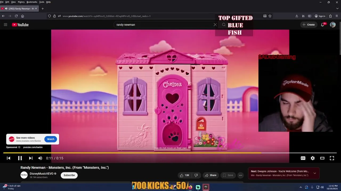Click the search magnifier button
341x191 pixels.
pyautogui.click(x=224, y=25)
